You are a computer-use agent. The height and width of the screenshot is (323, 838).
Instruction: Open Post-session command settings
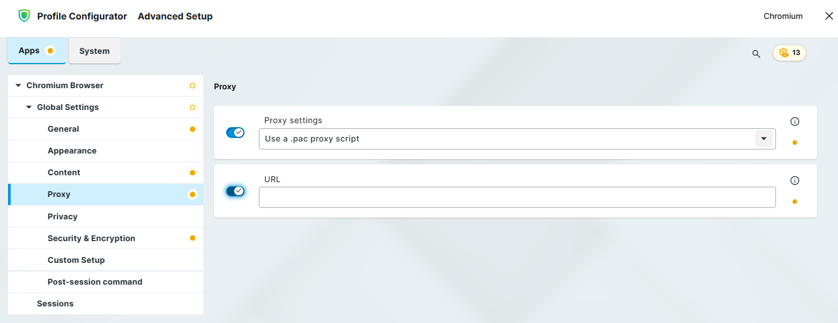click(x=95, y=282)
